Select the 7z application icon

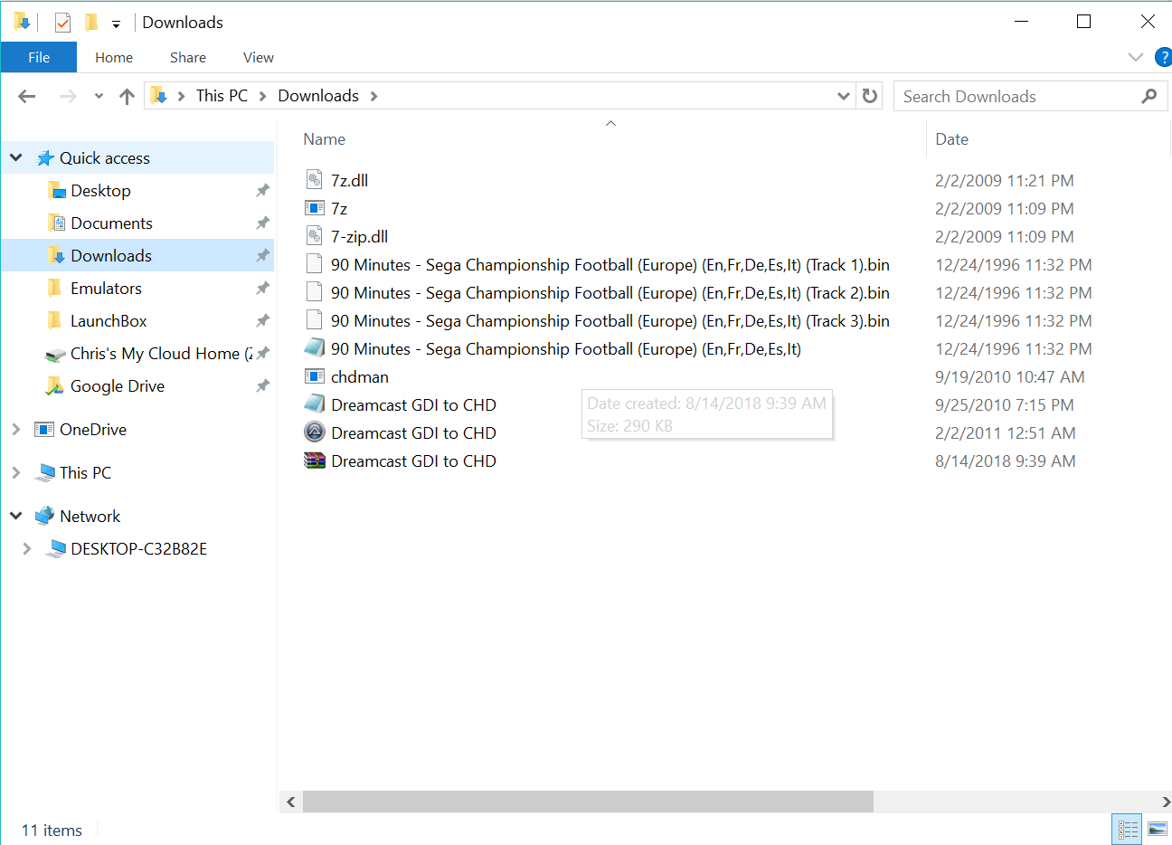314,208
